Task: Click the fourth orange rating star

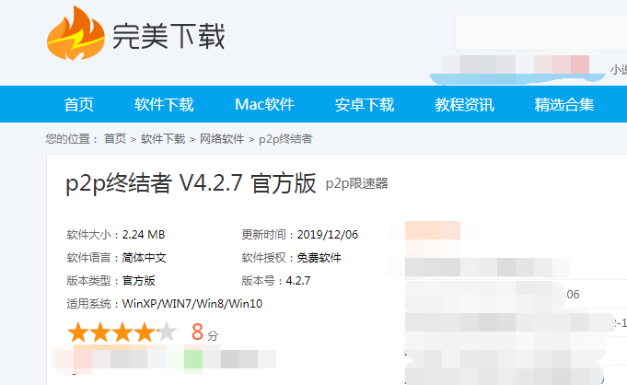Action: click(x=144, y=332)
